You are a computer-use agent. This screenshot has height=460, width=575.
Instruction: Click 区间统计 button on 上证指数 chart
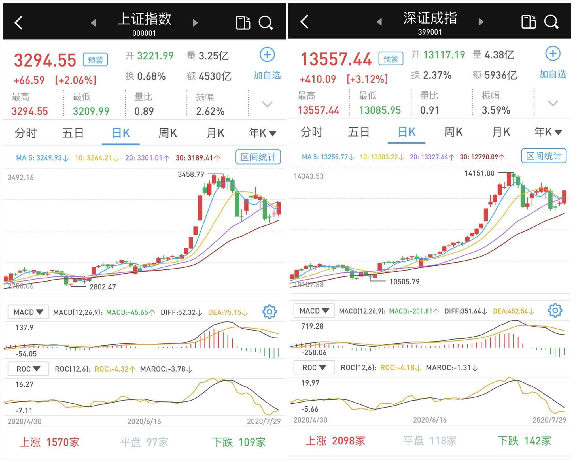[258, 157]
